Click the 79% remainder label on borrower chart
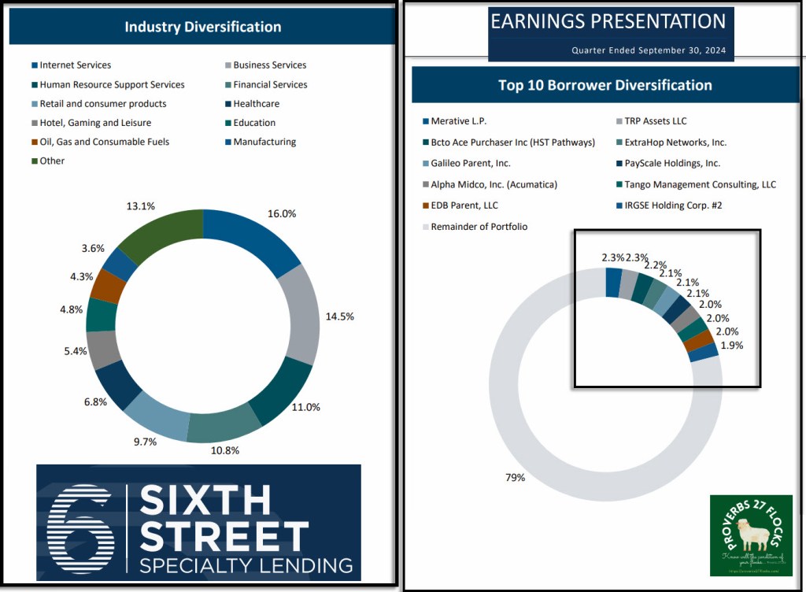The image size is (806, 592). 514,477
